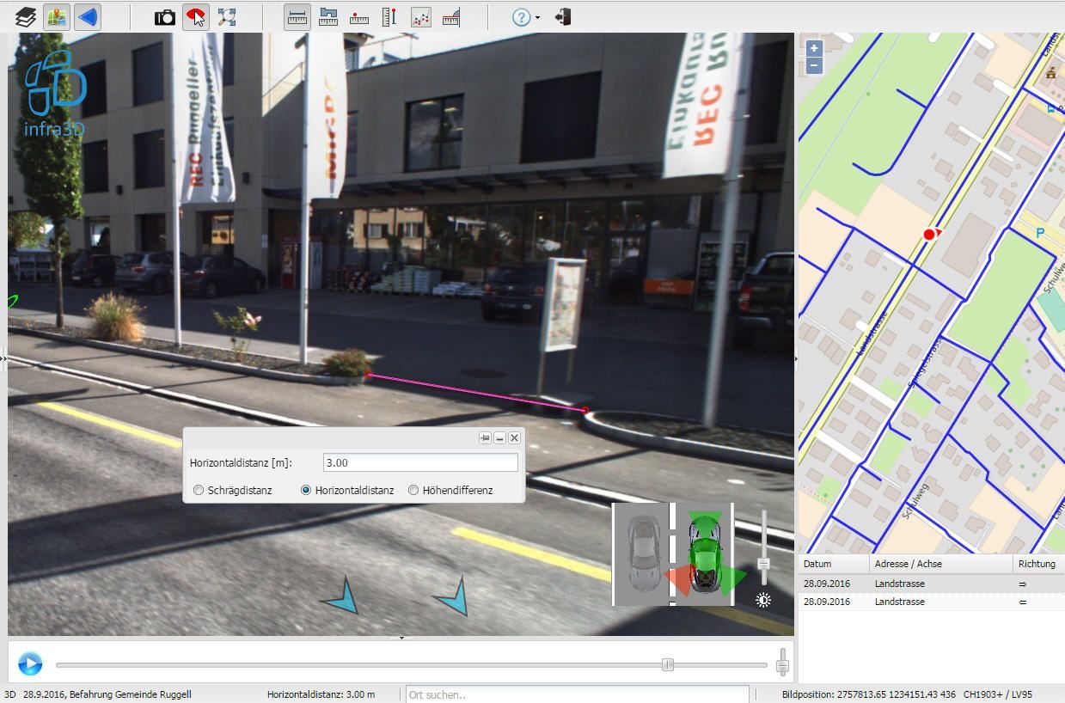This screenshot has height=703, width=1065.
Task: Collapse the playback bar with the bottom splitter arrow
Action: click(x=401, y=638)
